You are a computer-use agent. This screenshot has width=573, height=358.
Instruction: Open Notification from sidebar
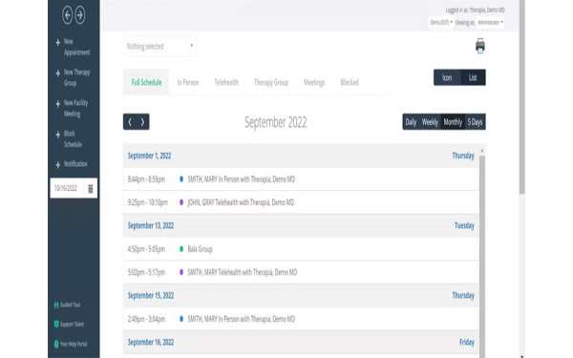click(x=75, y=164)
